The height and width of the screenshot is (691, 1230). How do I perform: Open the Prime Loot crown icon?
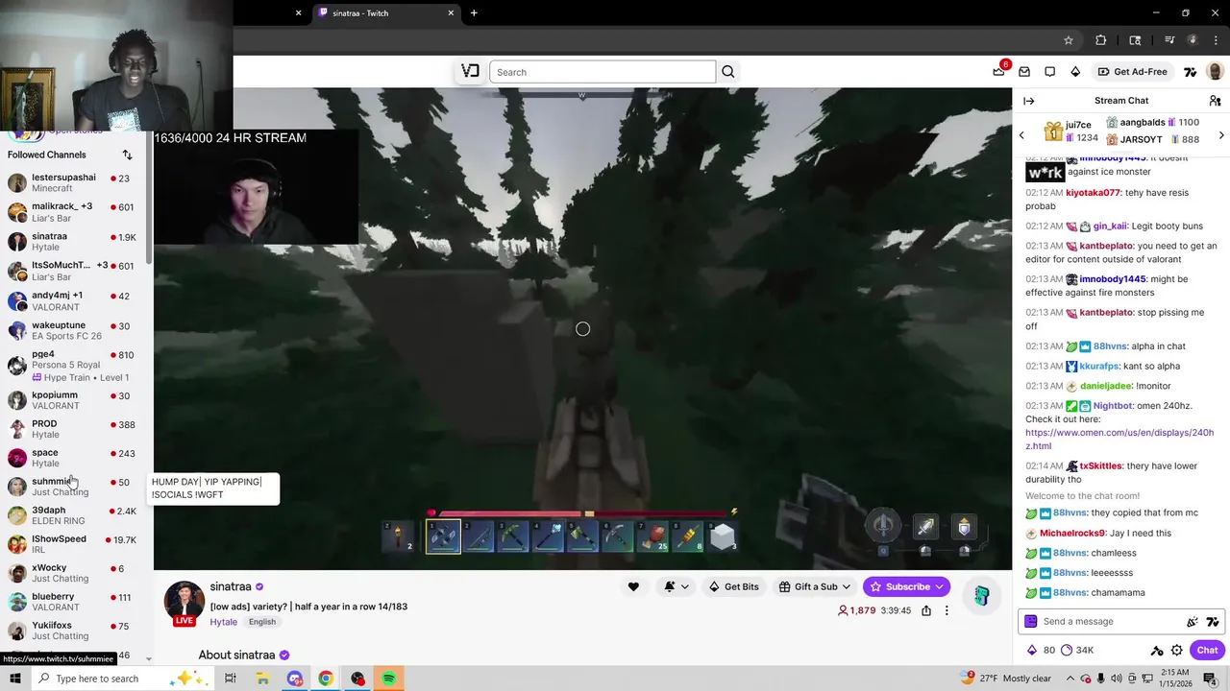tap(999, 72)
